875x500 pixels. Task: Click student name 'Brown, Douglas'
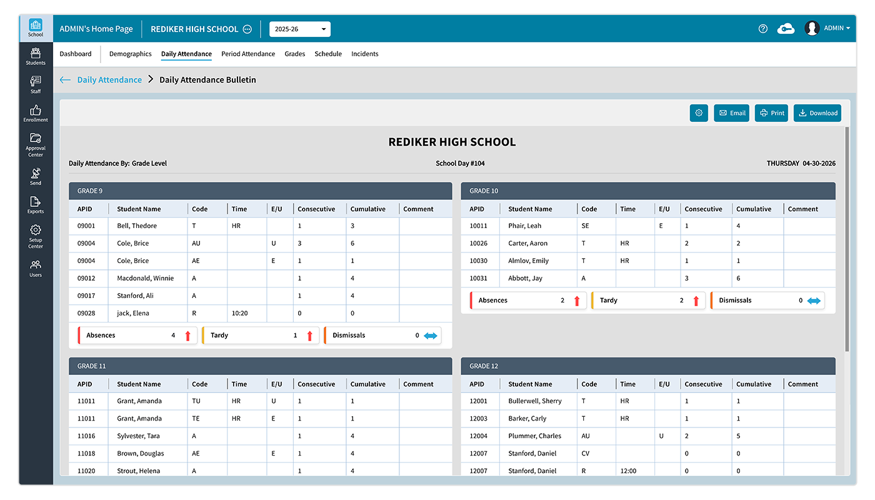click(141, 453)
